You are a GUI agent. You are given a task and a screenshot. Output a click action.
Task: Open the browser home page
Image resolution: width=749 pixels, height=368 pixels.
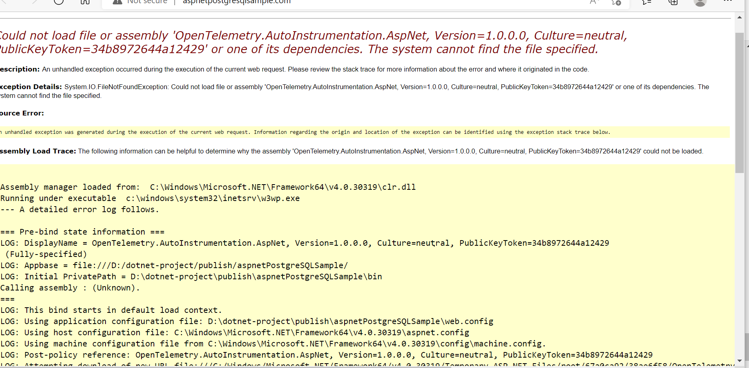[85, 2]
